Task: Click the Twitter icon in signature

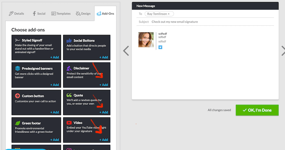Action: point(160,47)
